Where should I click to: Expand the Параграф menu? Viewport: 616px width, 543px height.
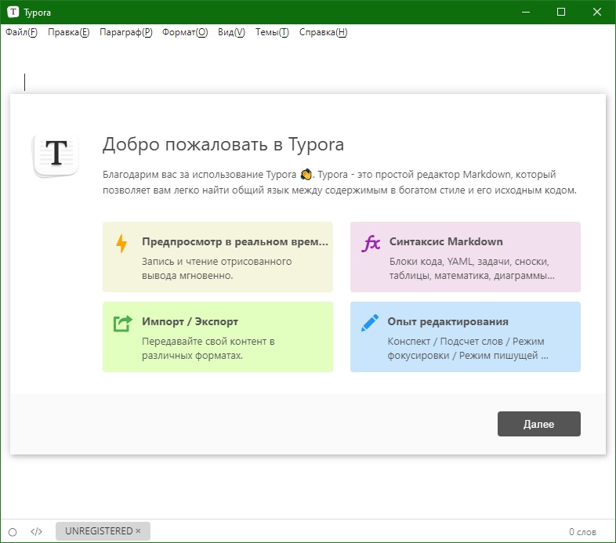coord(125,32)
